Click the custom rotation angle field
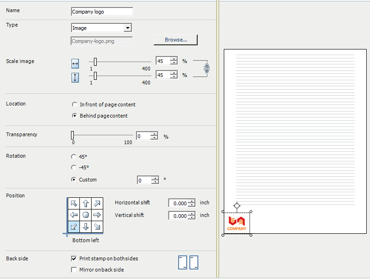Image resolution: width=370 pixels, height=279 pixels. [144, 180]
